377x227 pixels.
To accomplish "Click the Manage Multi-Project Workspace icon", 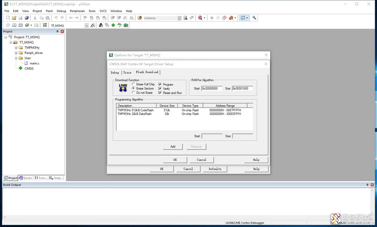I will tap(107, 25).
